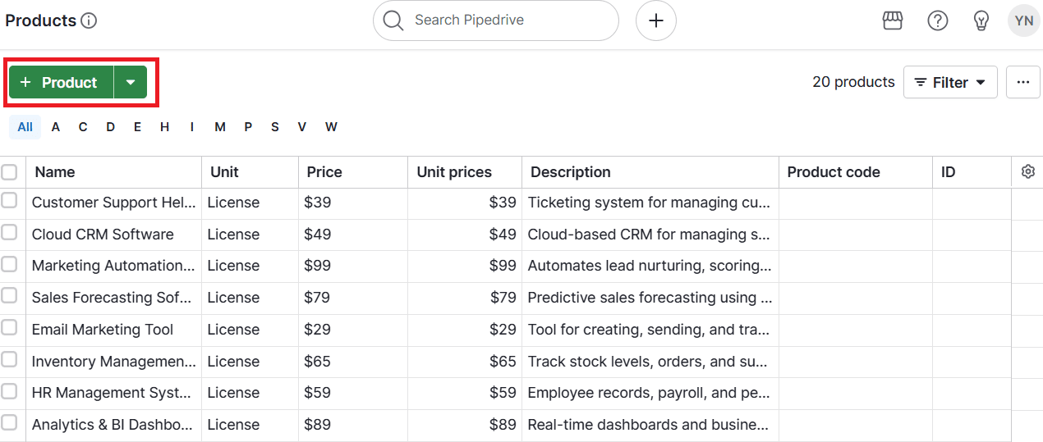Filter products by letter M

(220, 126)
